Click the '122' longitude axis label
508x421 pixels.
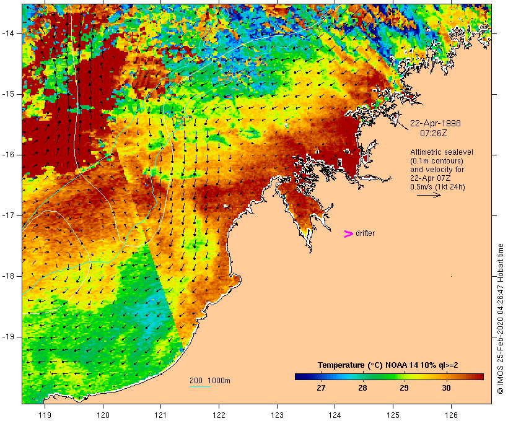click(219, 415)
